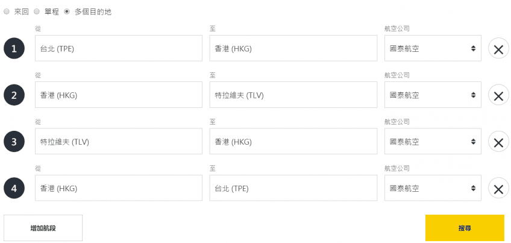Screen dimensions: 511x243
Task: Open airline dropdown for segment 3
Action: 433,142
